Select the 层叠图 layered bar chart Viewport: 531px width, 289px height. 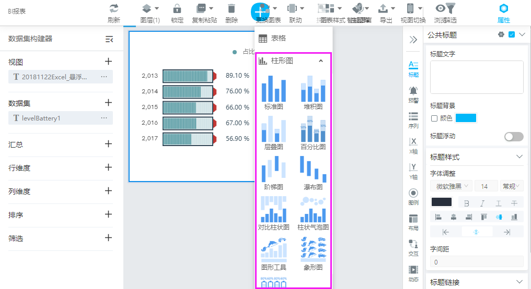[274, 133]
